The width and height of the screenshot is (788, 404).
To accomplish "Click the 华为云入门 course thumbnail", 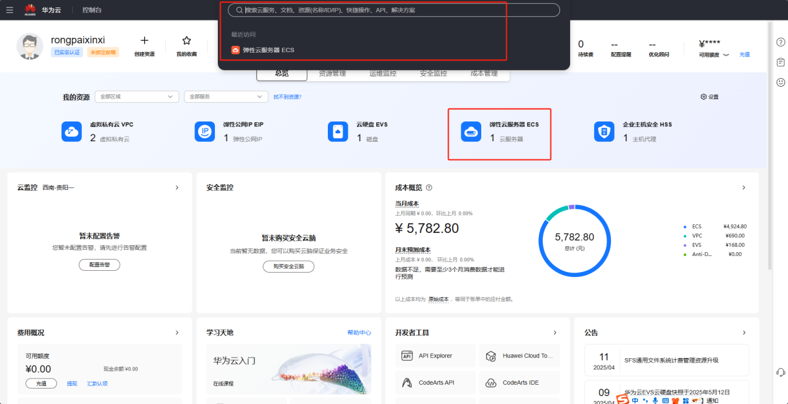I will pos(289,368).
